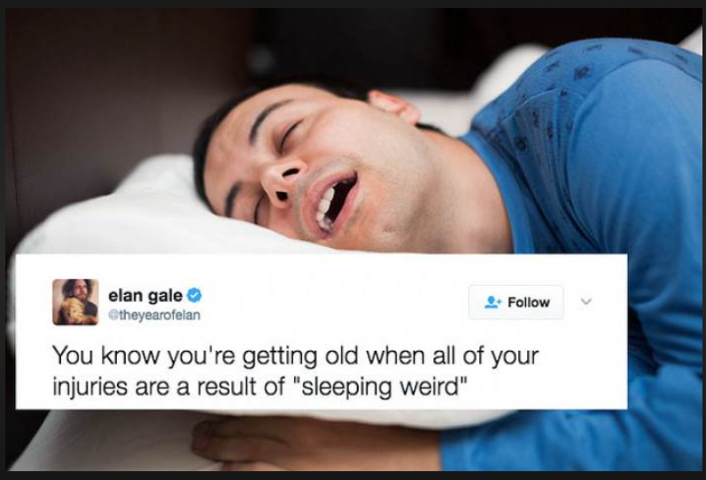Screen dimensions: 706x480
Task: Click the sleeping man's open mouth
Action: pyautogui.click(x=333, y=203)
